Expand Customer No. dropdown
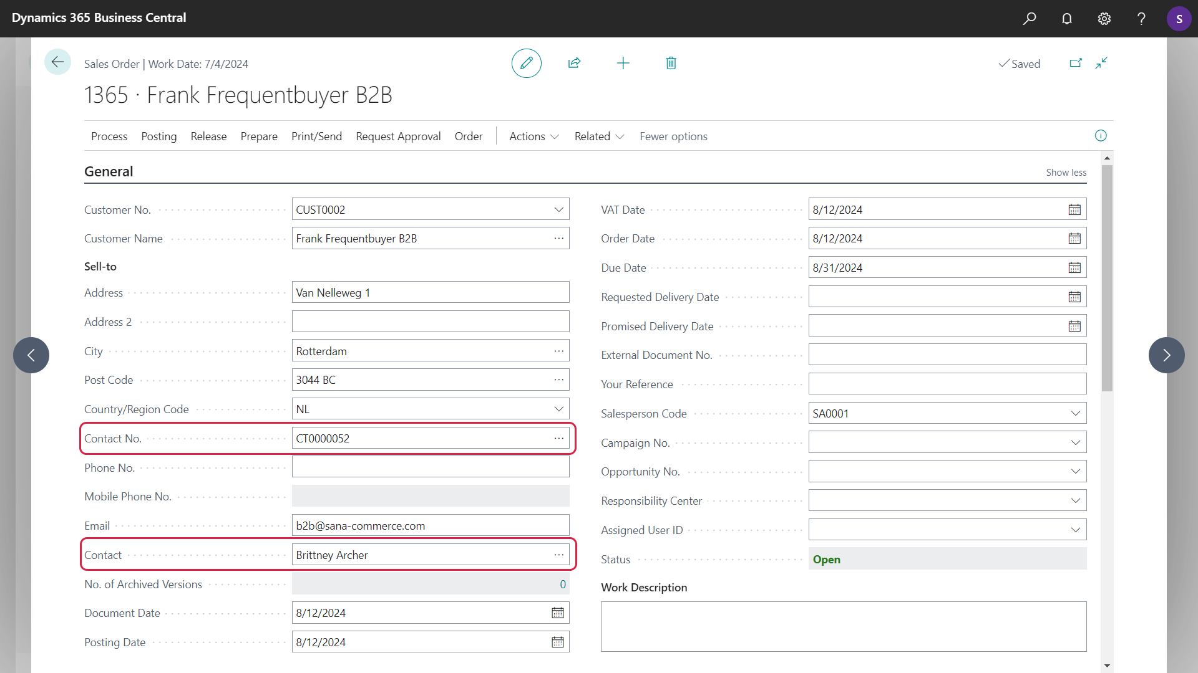 558,210
